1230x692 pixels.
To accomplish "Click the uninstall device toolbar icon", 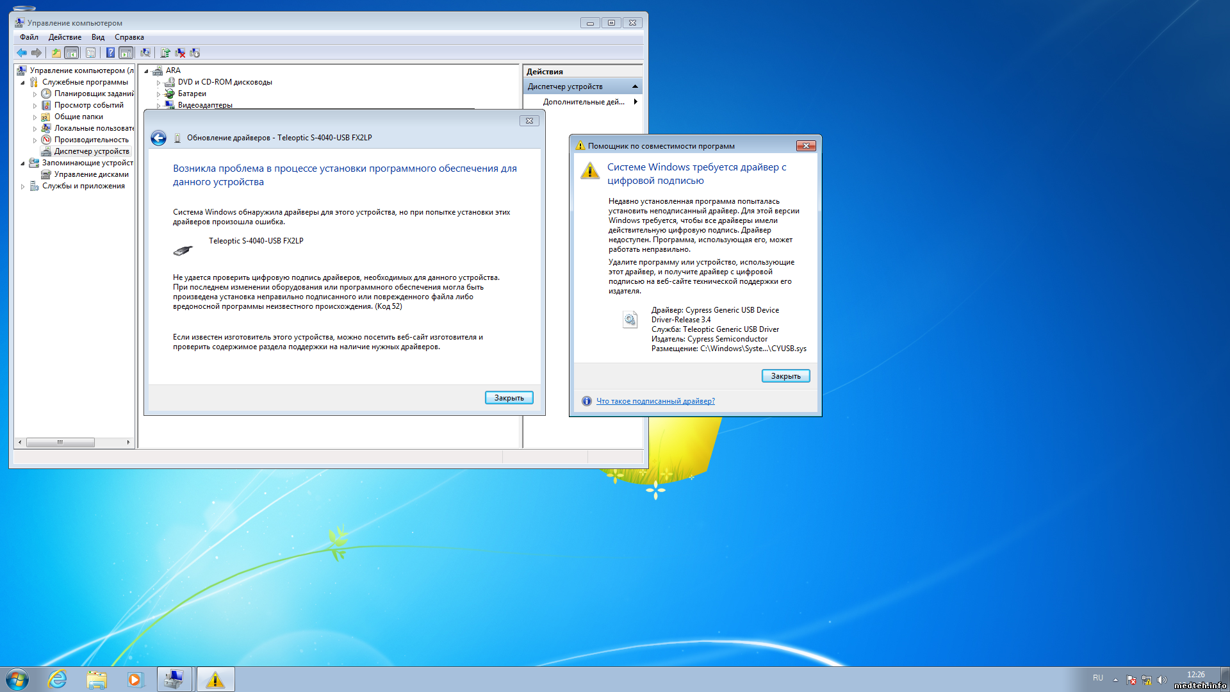I will coord(180,53).
